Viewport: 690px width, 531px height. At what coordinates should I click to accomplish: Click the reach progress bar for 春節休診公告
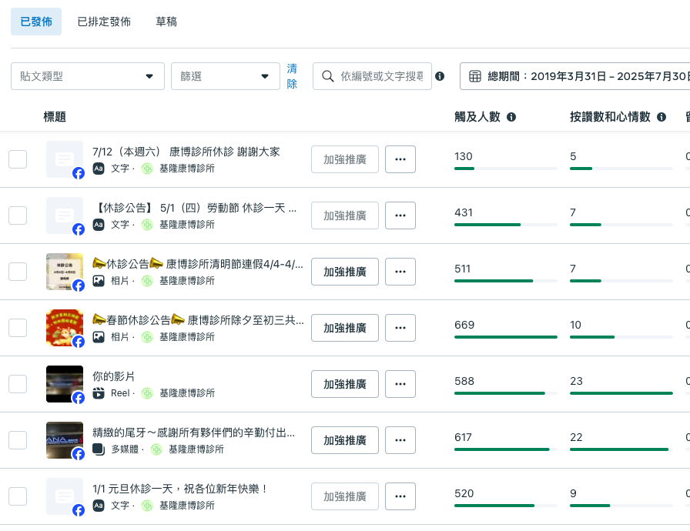click(505, 337)
